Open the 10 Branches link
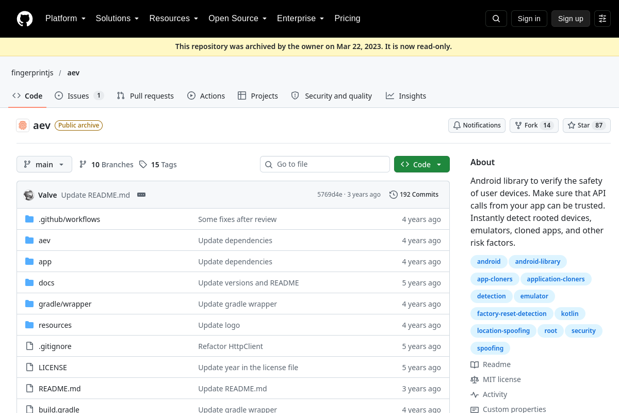 (106, 164)
